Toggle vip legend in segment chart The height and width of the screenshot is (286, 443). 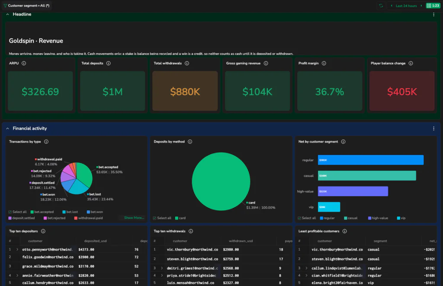point(401,218)
